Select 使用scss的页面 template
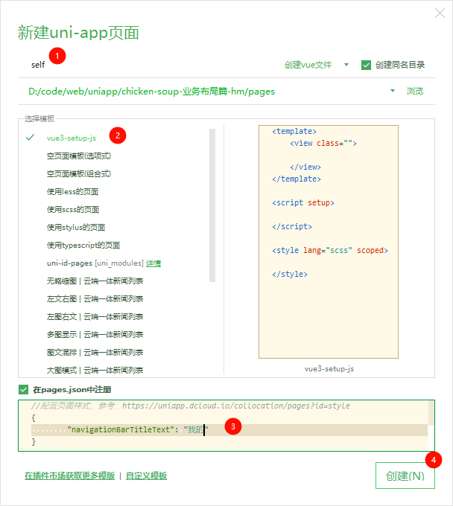Screen dimensions: 453x506 pyautogui.click(x=73, y=209)
